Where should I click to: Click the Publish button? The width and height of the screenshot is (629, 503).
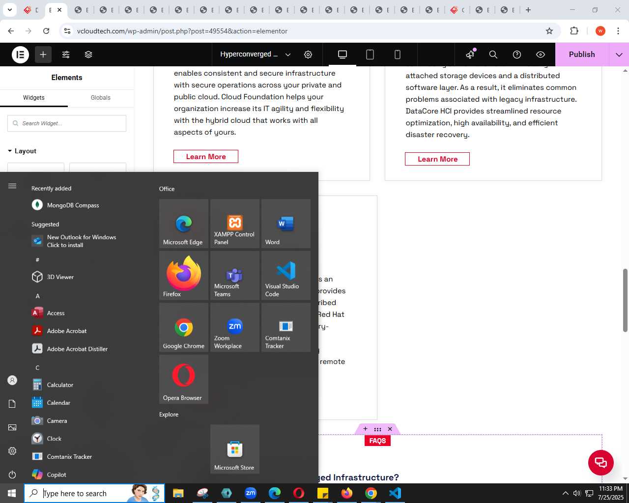[x=582, y=55]
